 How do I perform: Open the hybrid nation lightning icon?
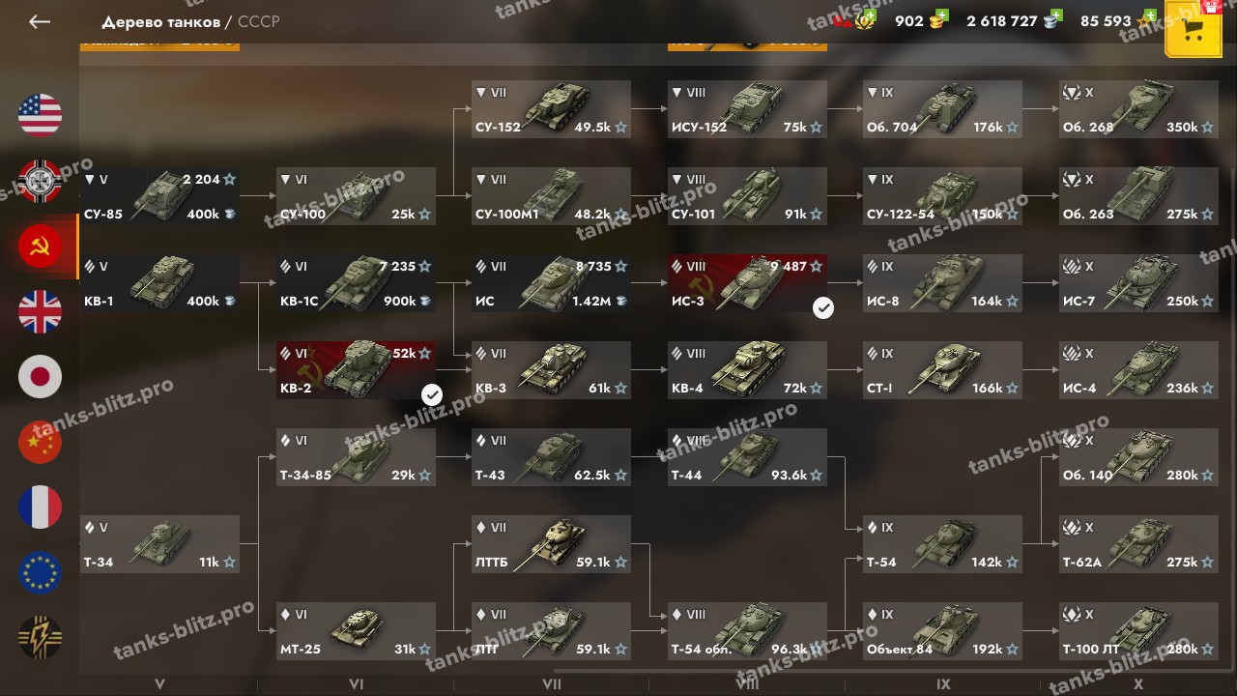(40, 638)
